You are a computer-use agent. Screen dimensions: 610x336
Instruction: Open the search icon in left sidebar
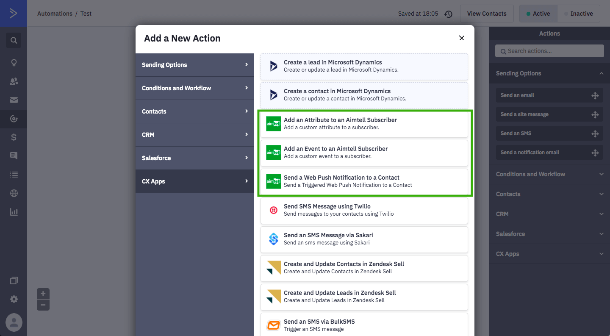[14, 41]
